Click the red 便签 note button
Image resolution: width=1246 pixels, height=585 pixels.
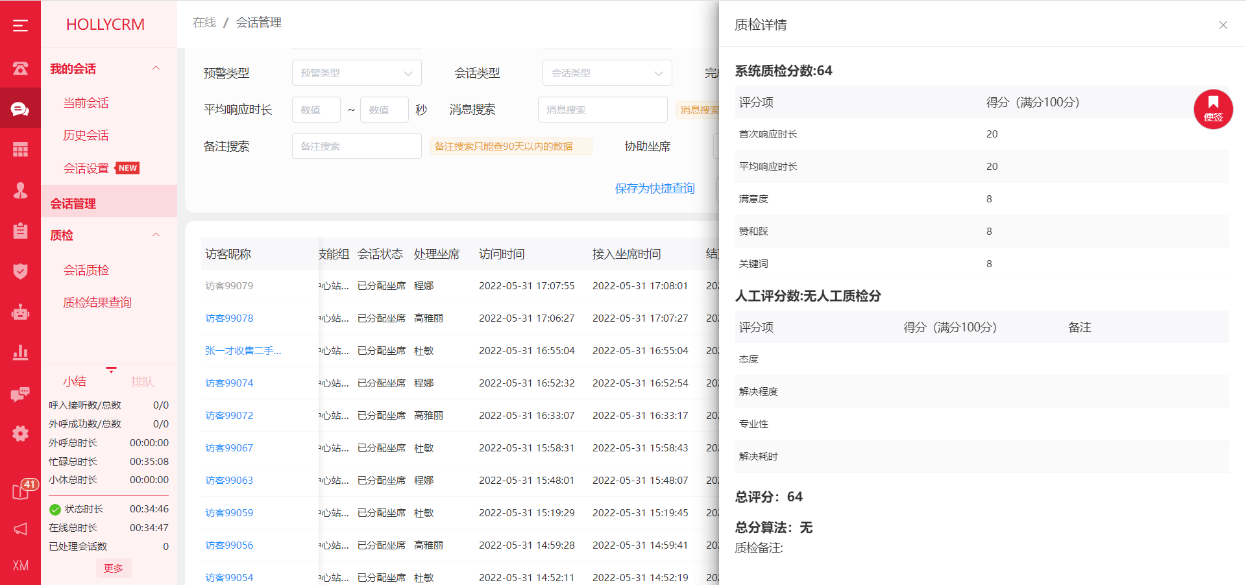1213,109
